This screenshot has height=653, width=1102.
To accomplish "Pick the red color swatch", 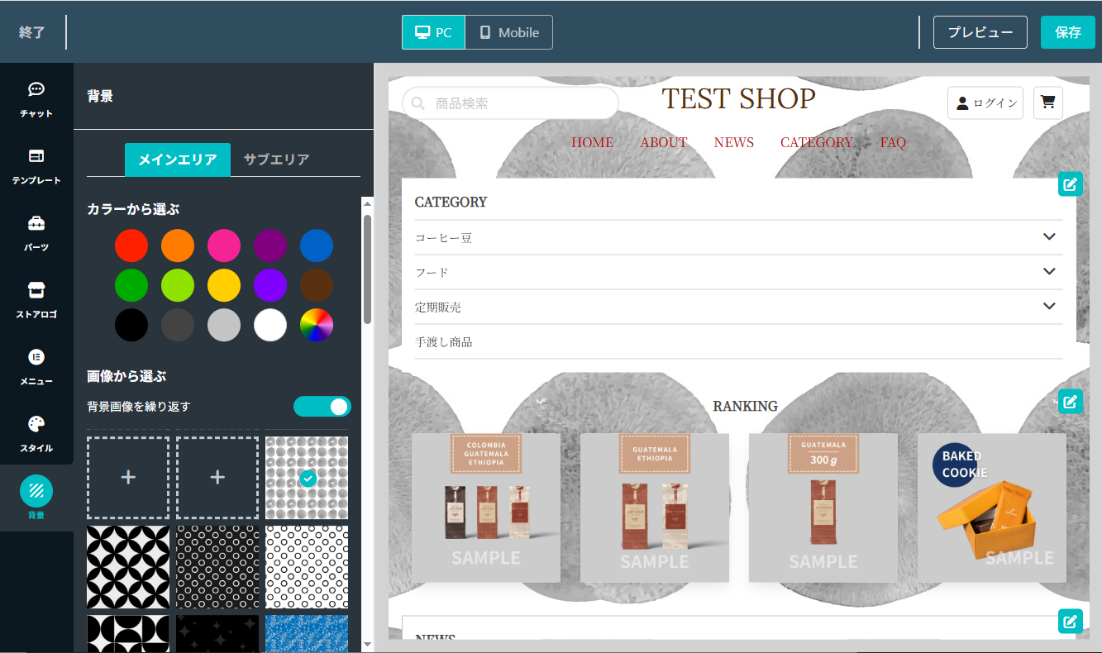I will pos(131,245).
